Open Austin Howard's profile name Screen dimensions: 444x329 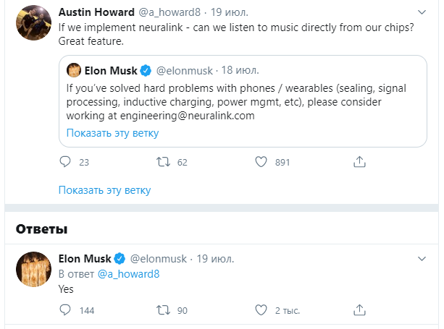pos(95,13)
